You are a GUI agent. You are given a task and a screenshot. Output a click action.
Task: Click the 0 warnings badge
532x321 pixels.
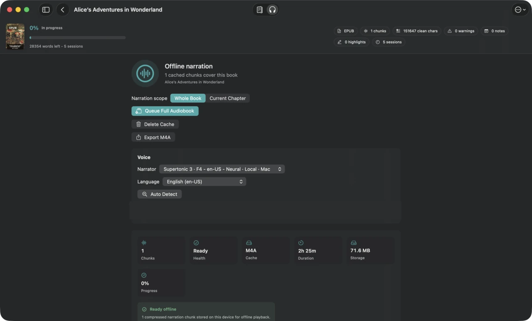tap(461, 31)
